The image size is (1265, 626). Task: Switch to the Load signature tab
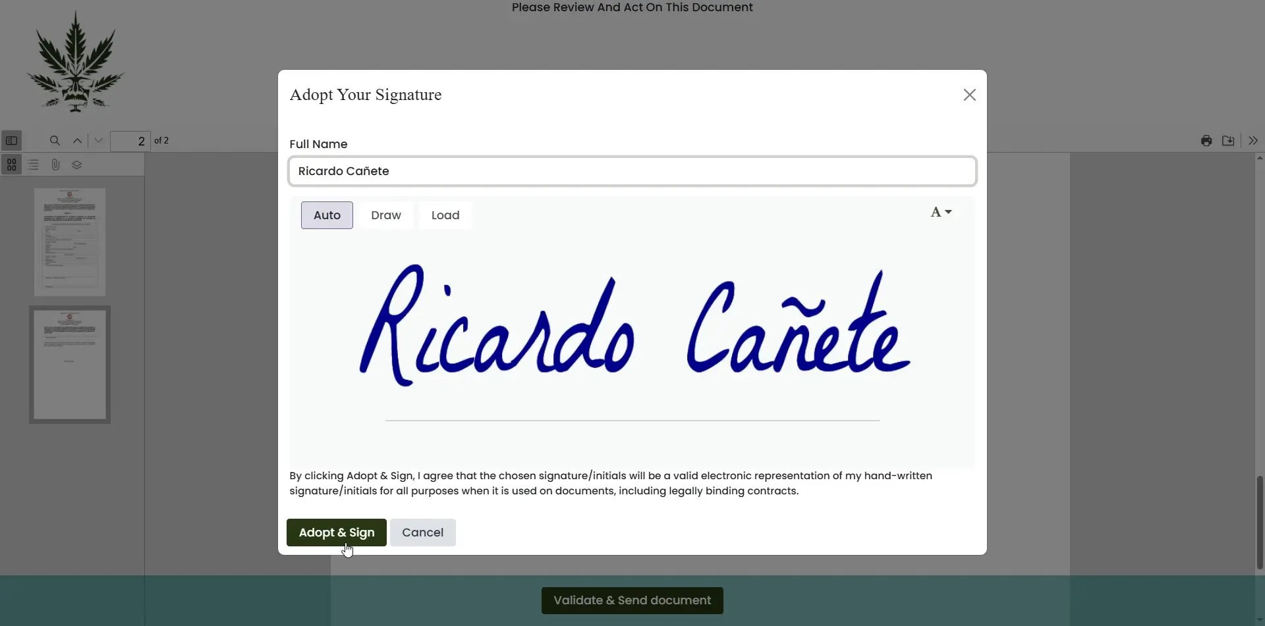coord(445,215)
